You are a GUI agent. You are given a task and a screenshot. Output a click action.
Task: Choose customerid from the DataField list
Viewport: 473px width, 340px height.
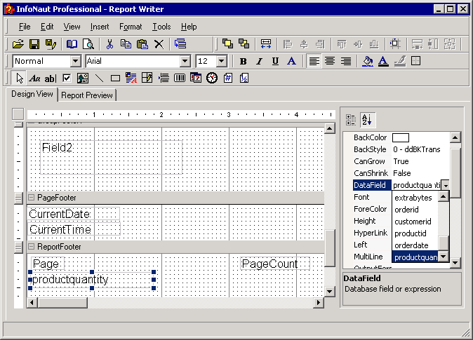click(413, 222)
